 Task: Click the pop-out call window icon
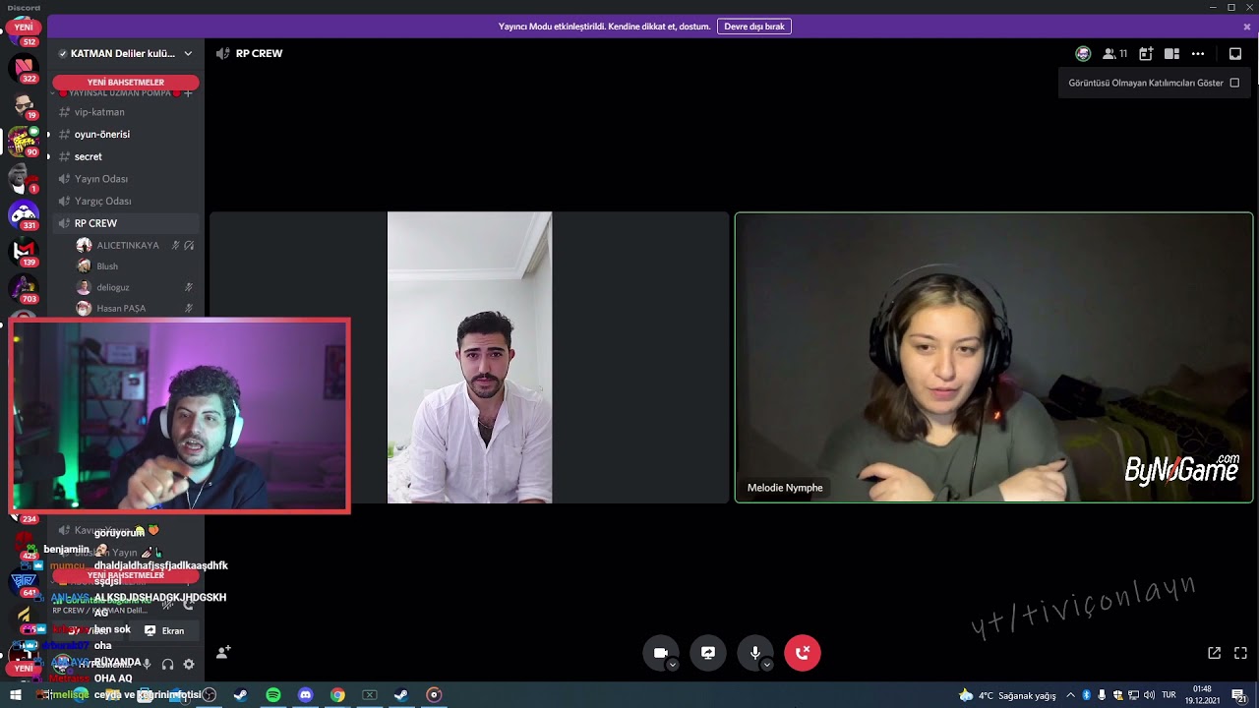click(x=1214, y=653)
